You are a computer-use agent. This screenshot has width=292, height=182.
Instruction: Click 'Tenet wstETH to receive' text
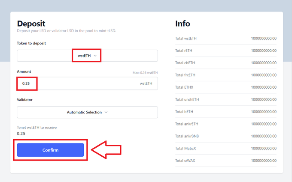(36, 128)
